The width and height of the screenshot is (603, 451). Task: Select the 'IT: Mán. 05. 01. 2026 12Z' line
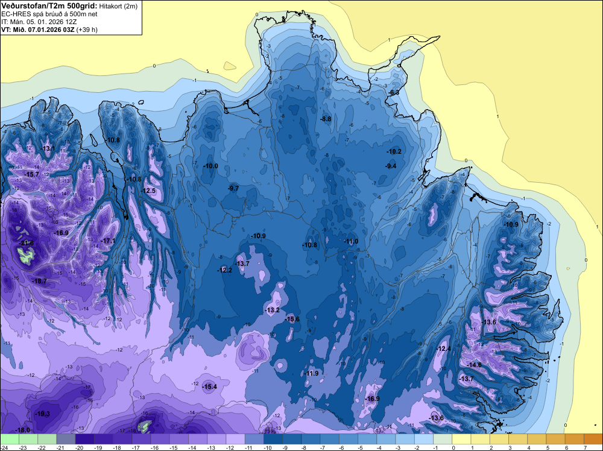coord(39,22)
